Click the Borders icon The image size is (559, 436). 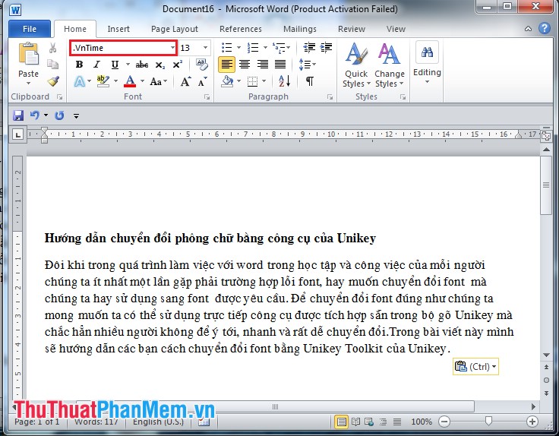click(253, 81)
